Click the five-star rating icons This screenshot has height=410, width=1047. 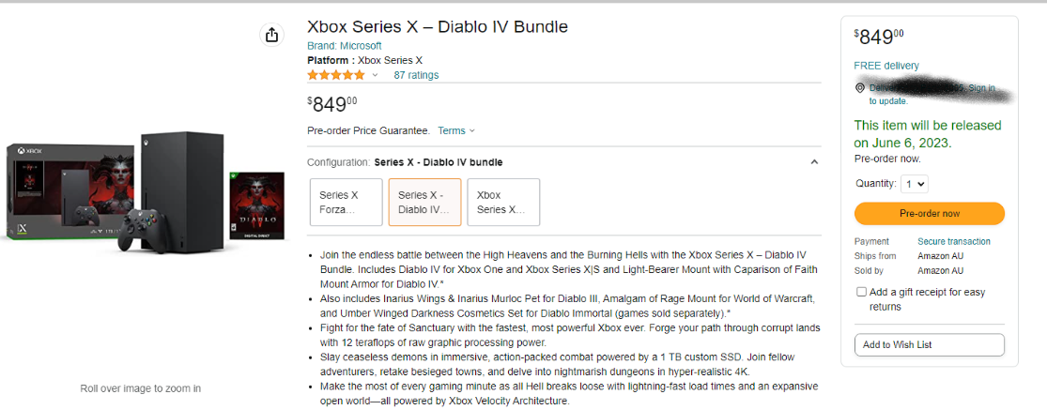point(335,75)
